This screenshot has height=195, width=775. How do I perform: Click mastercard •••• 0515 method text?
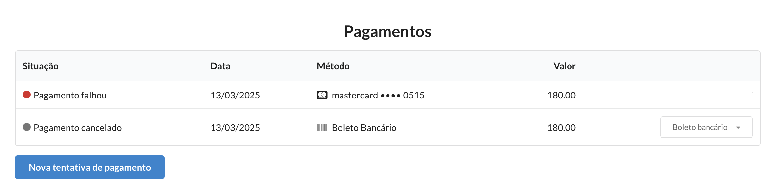pyautogui.click(x=378, y=95)
